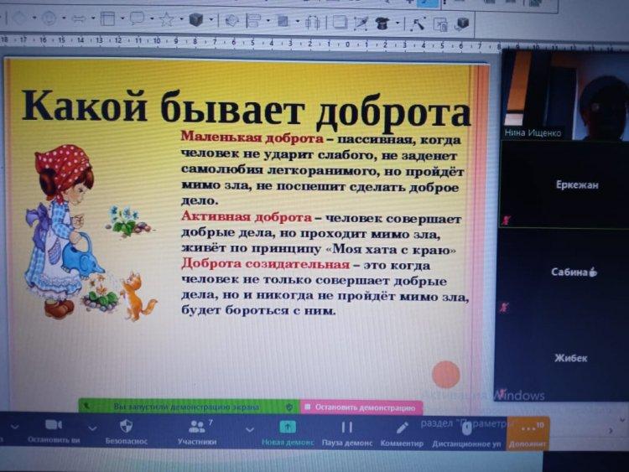Viewport: 629px width, 472px height.
Task: Toggle Extrusion with the 3D cube icon
Action: click(x=462, y=23)
